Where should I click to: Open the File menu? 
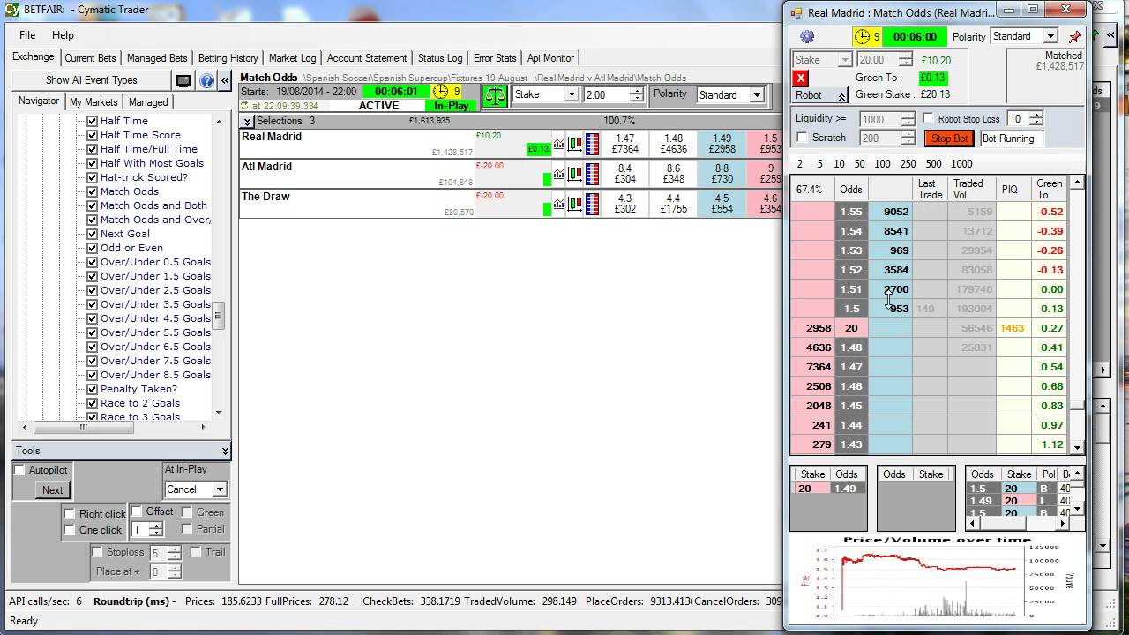(27, 35)
